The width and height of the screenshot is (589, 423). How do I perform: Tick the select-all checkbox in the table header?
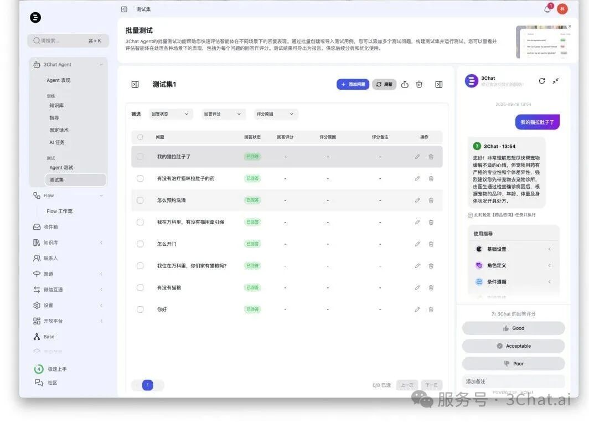(140, 137)
